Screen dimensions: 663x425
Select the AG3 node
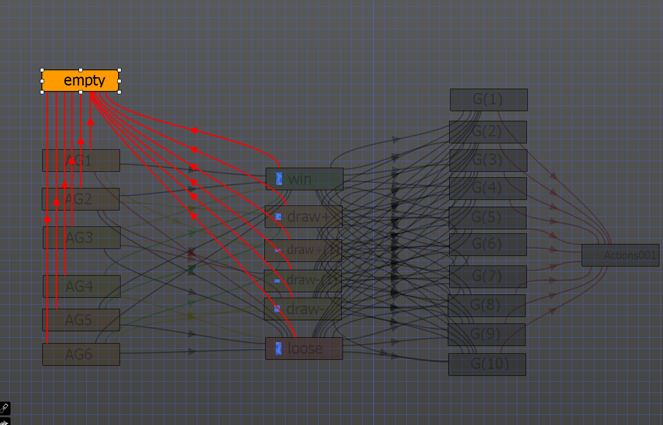click(x=81, y=237)
